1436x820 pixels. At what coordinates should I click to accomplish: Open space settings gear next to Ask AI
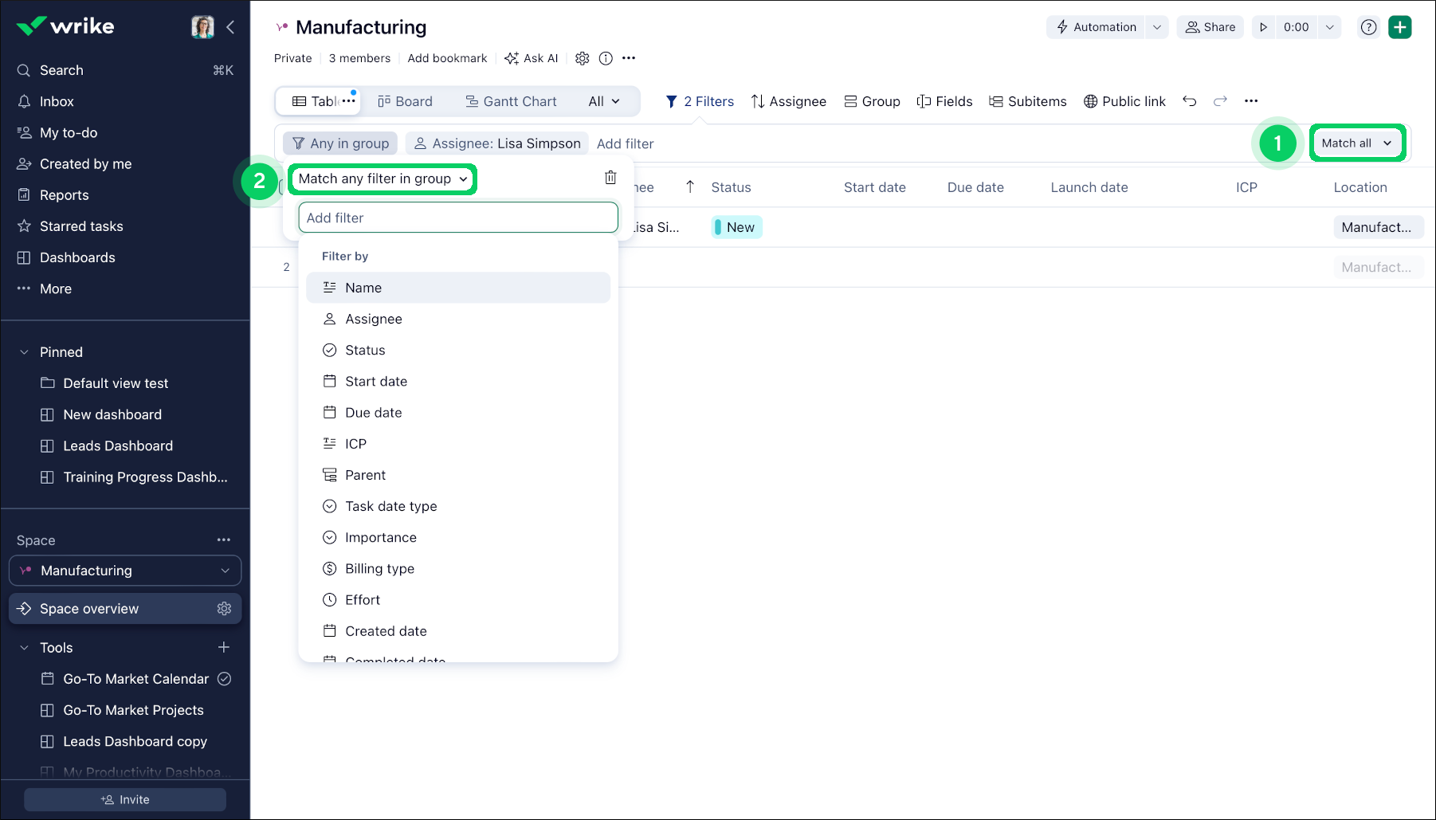coord(583,58)
